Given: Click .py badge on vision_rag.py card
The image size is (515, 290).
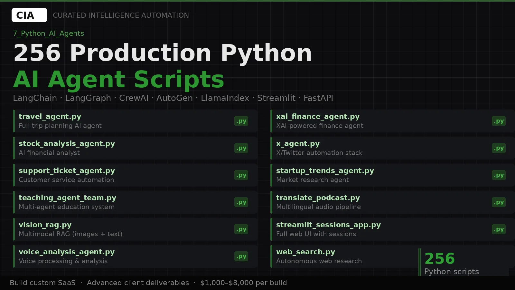Looking at the screenshot, I should point(241,229).
